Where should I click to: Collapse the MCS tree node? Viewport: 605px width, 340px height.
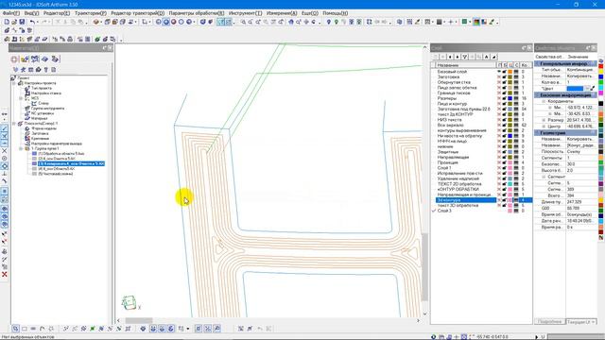tap(21, 98)
